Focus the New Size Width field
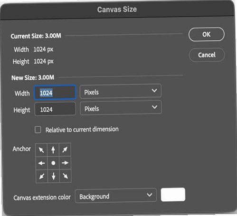 pos(55,93)
